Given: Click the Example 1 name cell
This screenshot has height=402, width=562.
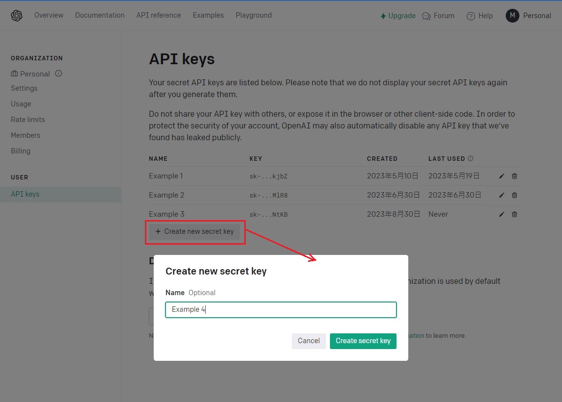Looking at the screenshot, I should tap(166, 176).
